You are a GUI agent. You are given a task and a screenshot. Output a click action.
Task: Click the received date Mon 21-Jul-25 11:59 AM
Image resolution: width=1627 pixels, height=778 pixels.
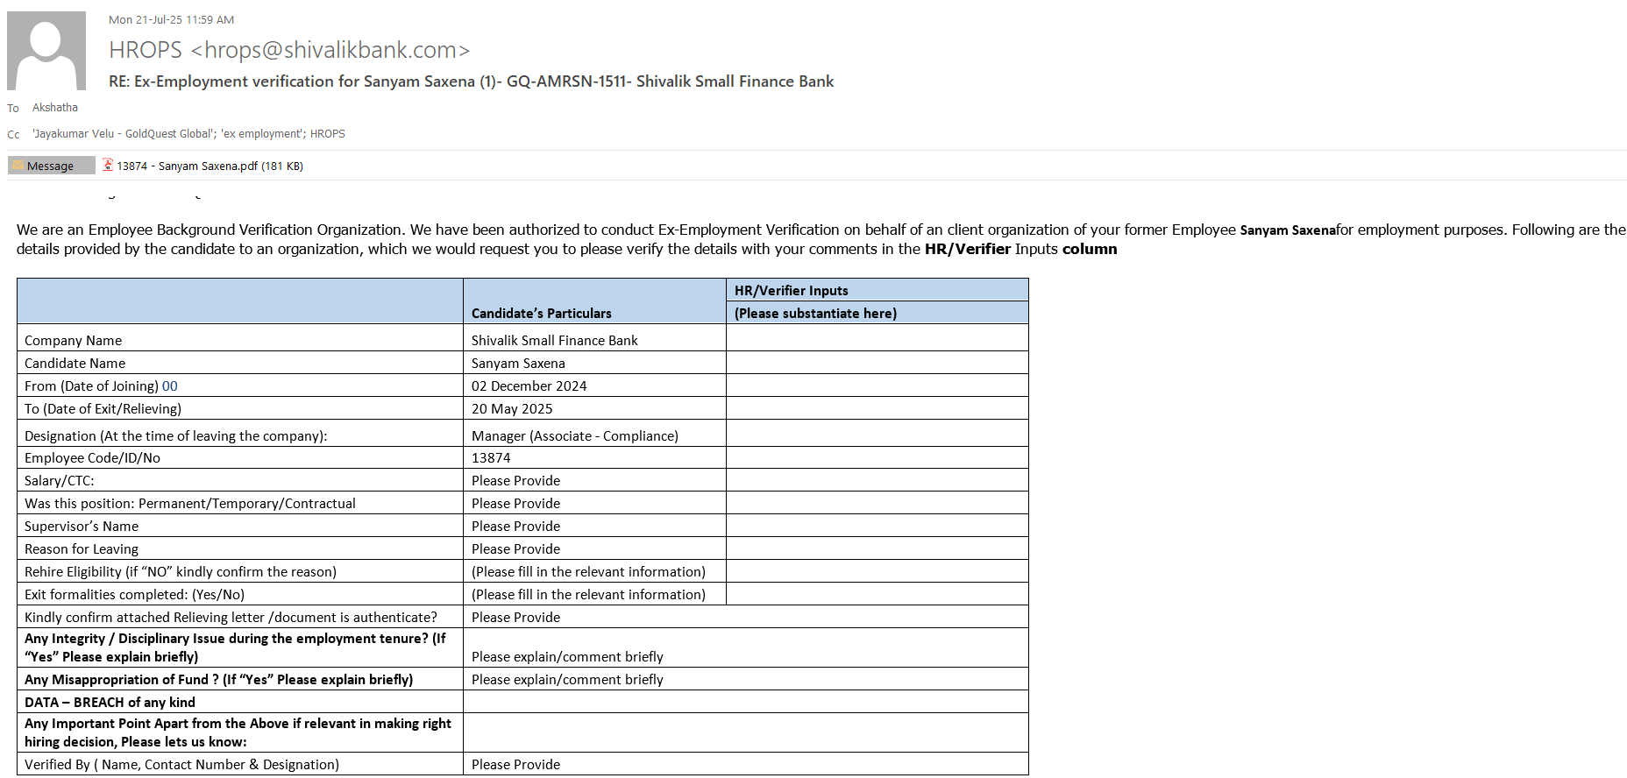171,19
